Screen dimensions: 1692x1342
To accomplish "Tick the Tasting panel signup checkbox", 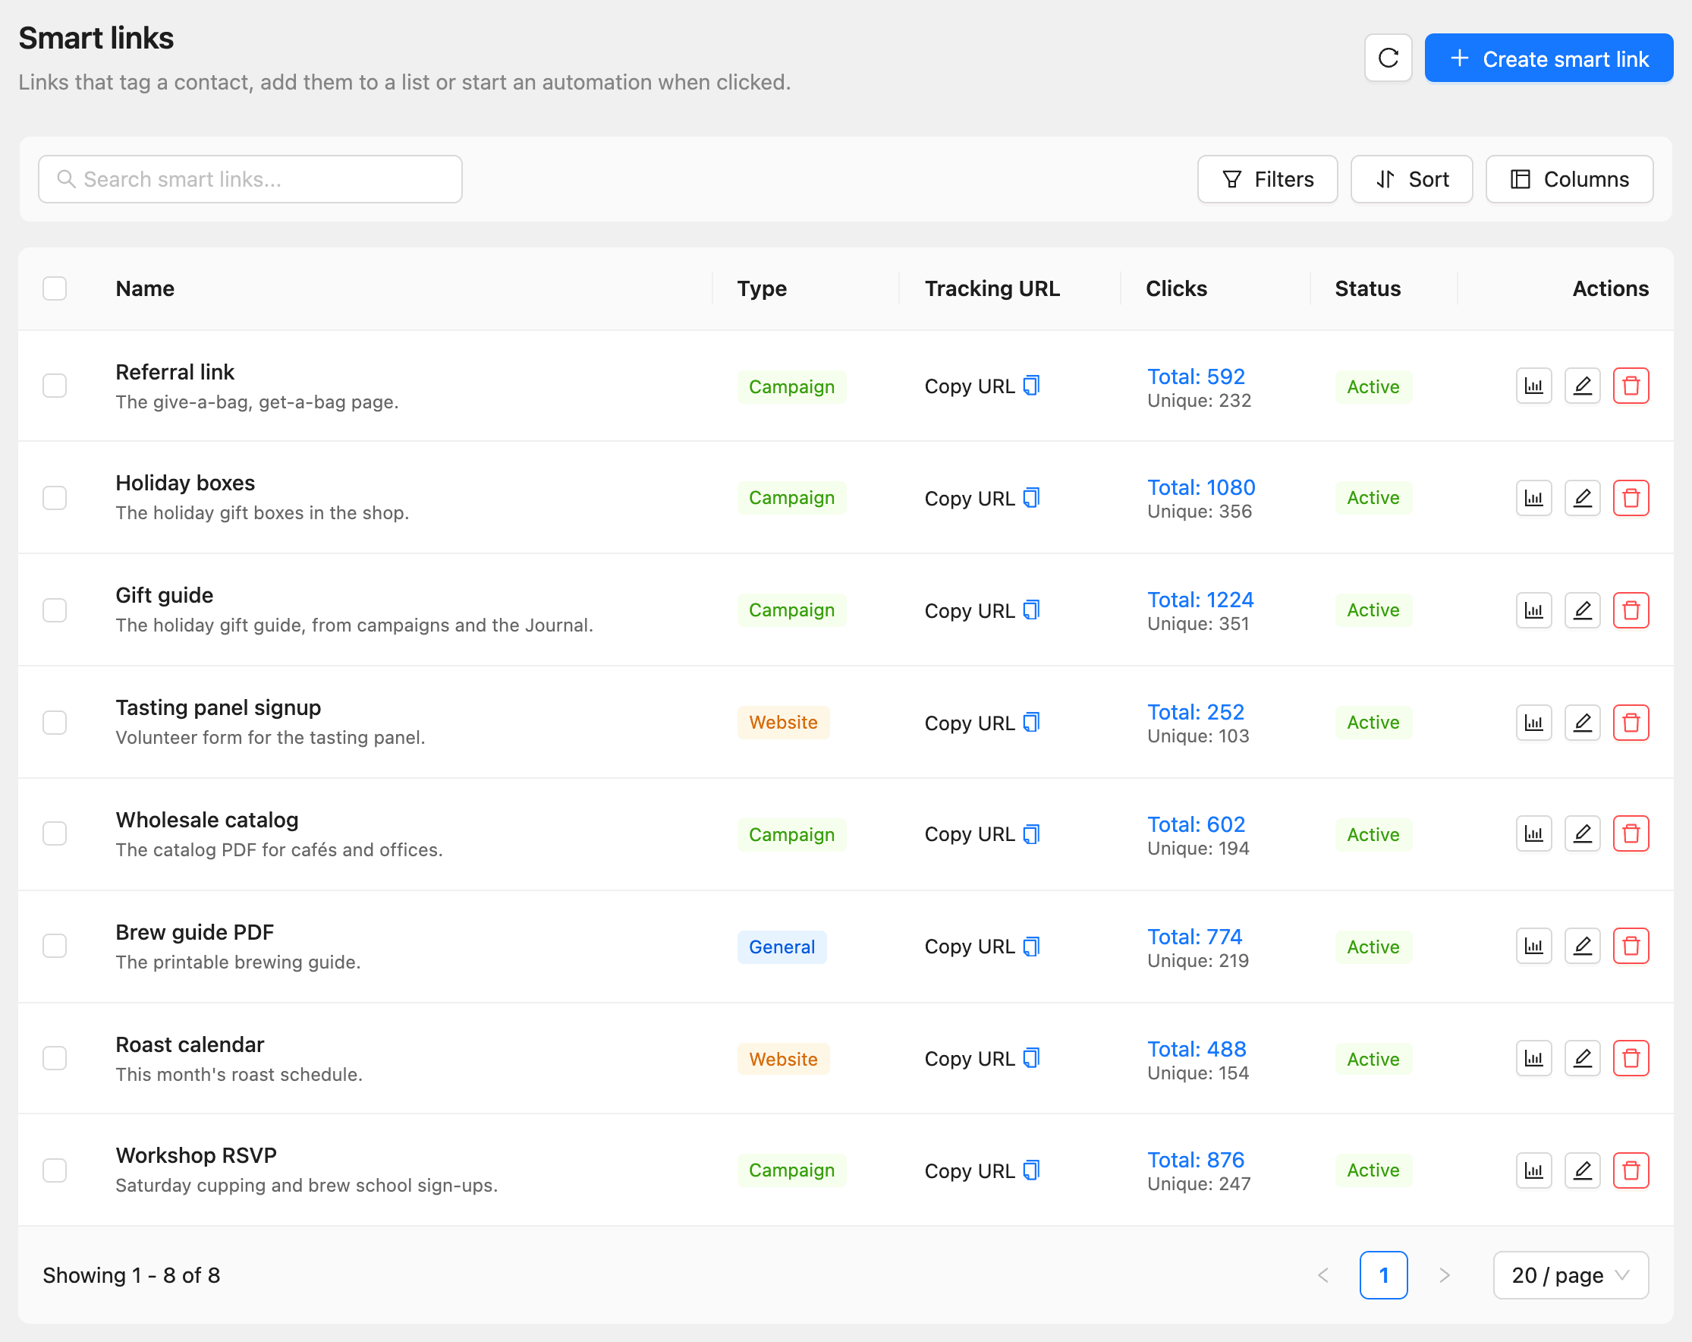I will click(x=54, y=723).
